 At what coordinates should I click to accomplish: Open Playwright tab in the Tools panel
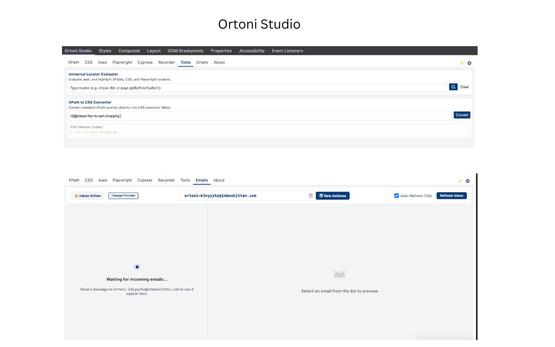pyautogui.click(x=122, y=62)
